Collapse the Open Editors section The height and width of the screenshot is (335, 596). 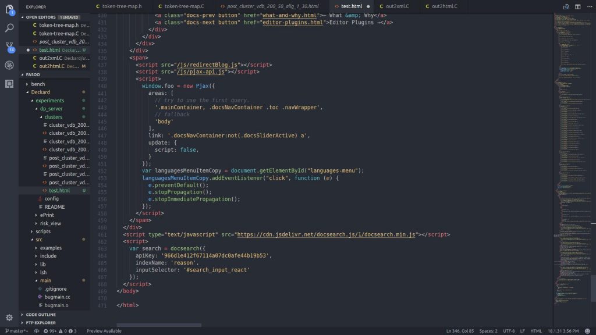click(23, 17)
